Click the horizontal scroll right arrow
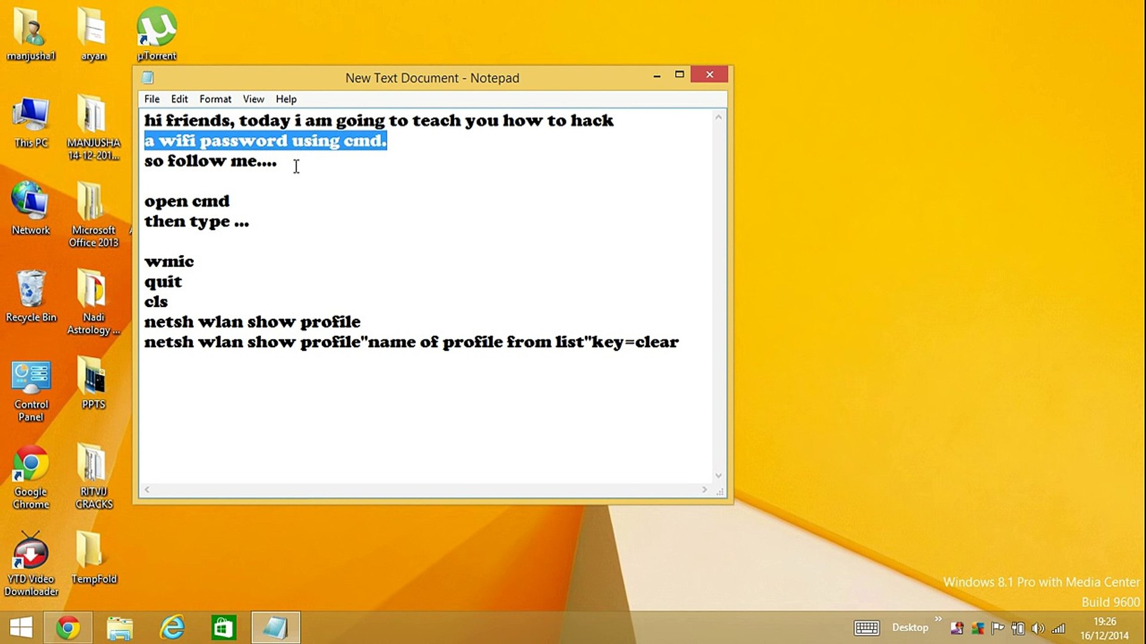The height and width of the screenshot is (644, 1146). point(704,490)
